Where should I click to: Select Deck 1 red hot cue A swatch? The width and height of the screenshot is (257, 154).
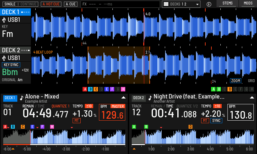pyautogui.click(x=85, y=89)
